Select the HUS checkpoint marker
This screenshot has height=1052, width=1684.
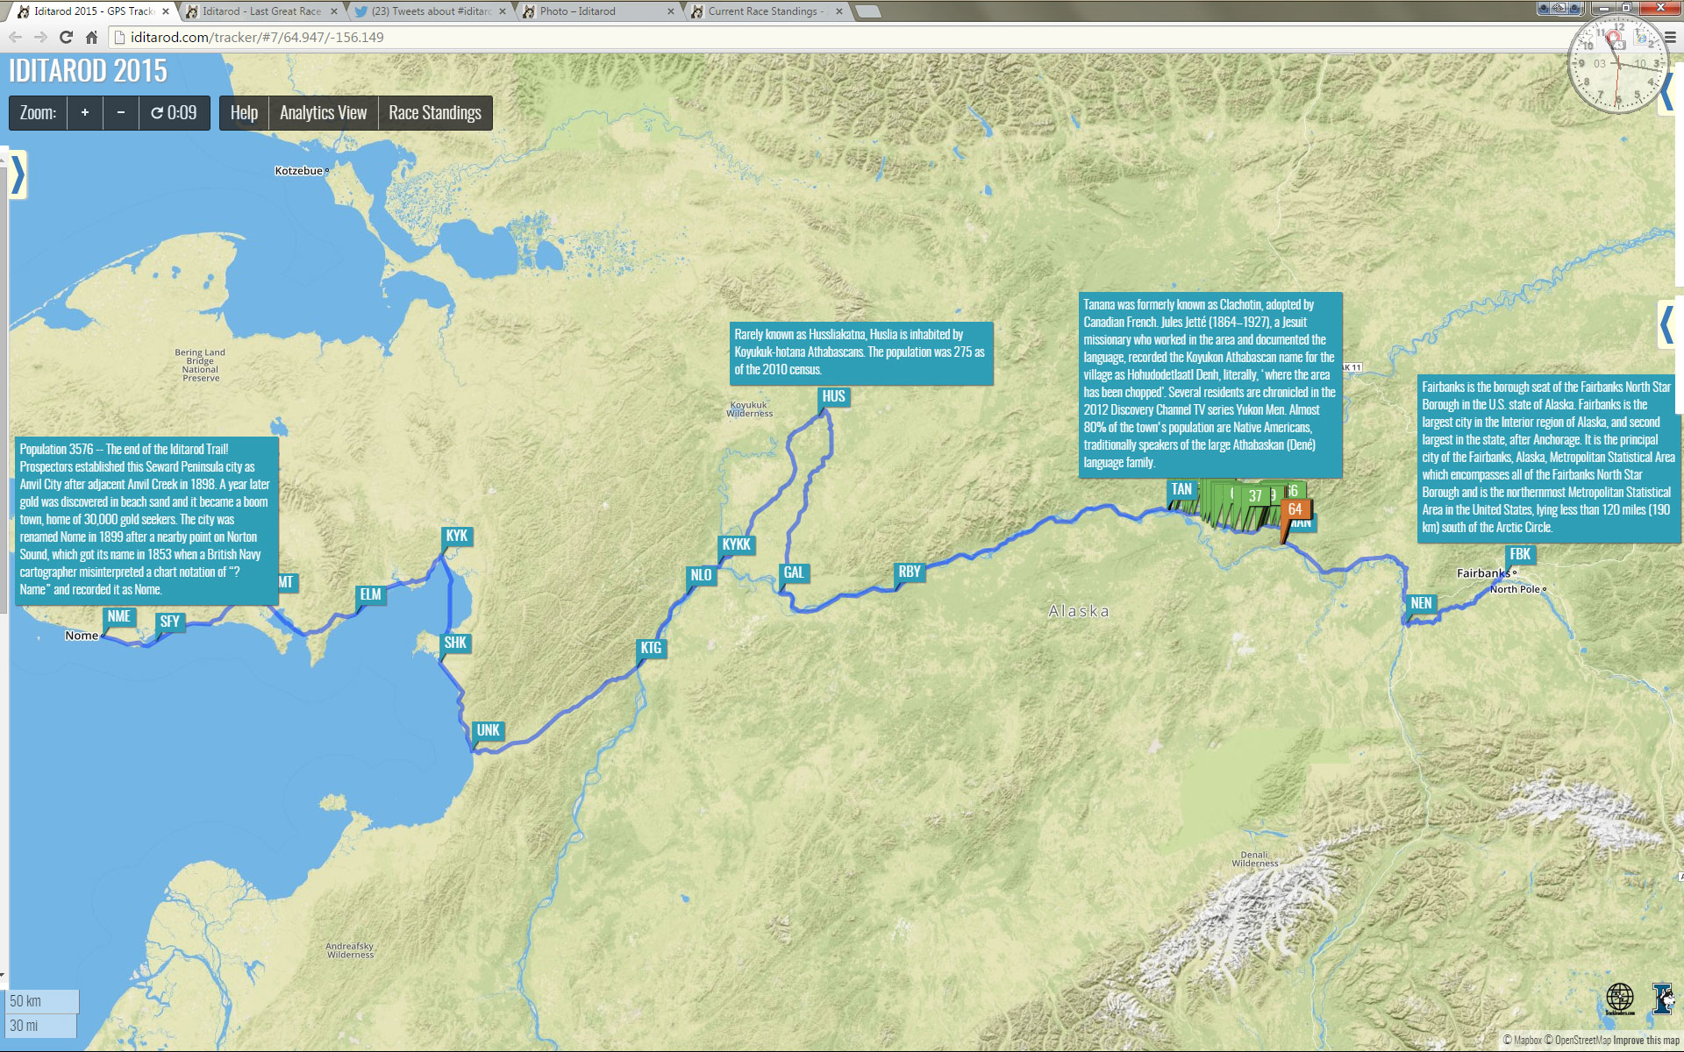tap(833, 396)
